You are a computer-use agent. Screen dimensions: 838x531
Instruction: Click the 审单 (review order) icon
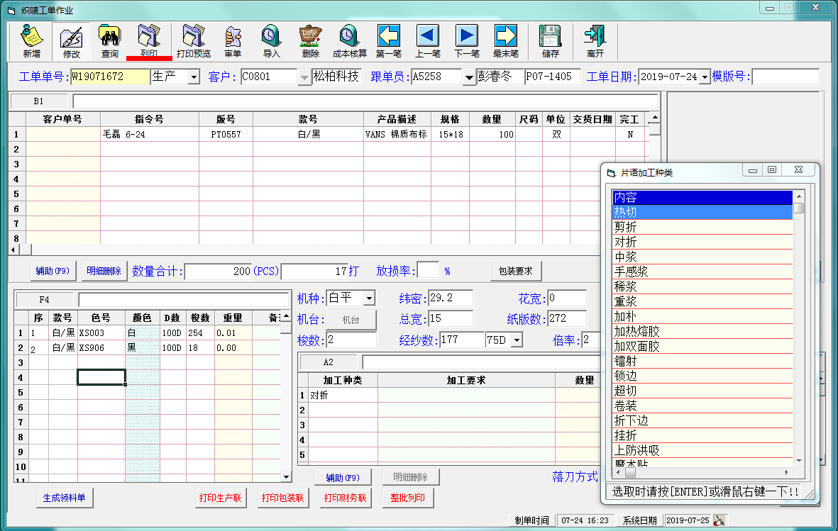(233, 41)
